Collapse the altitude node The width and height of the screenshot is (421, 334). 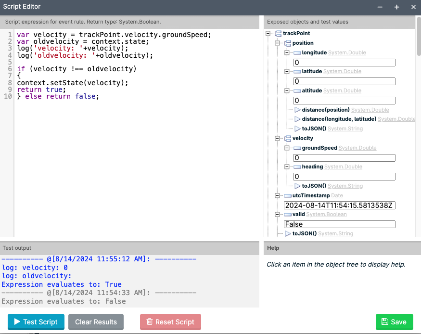pos(287,91)
